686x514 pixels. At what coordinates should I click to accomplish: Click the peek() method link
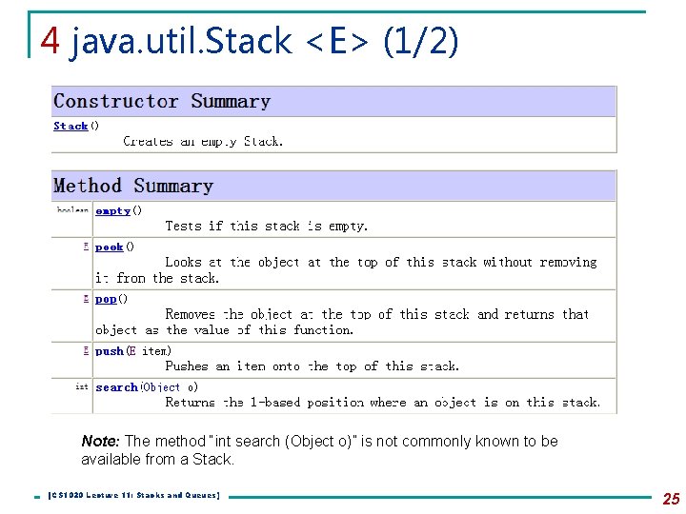click(109, 247)
